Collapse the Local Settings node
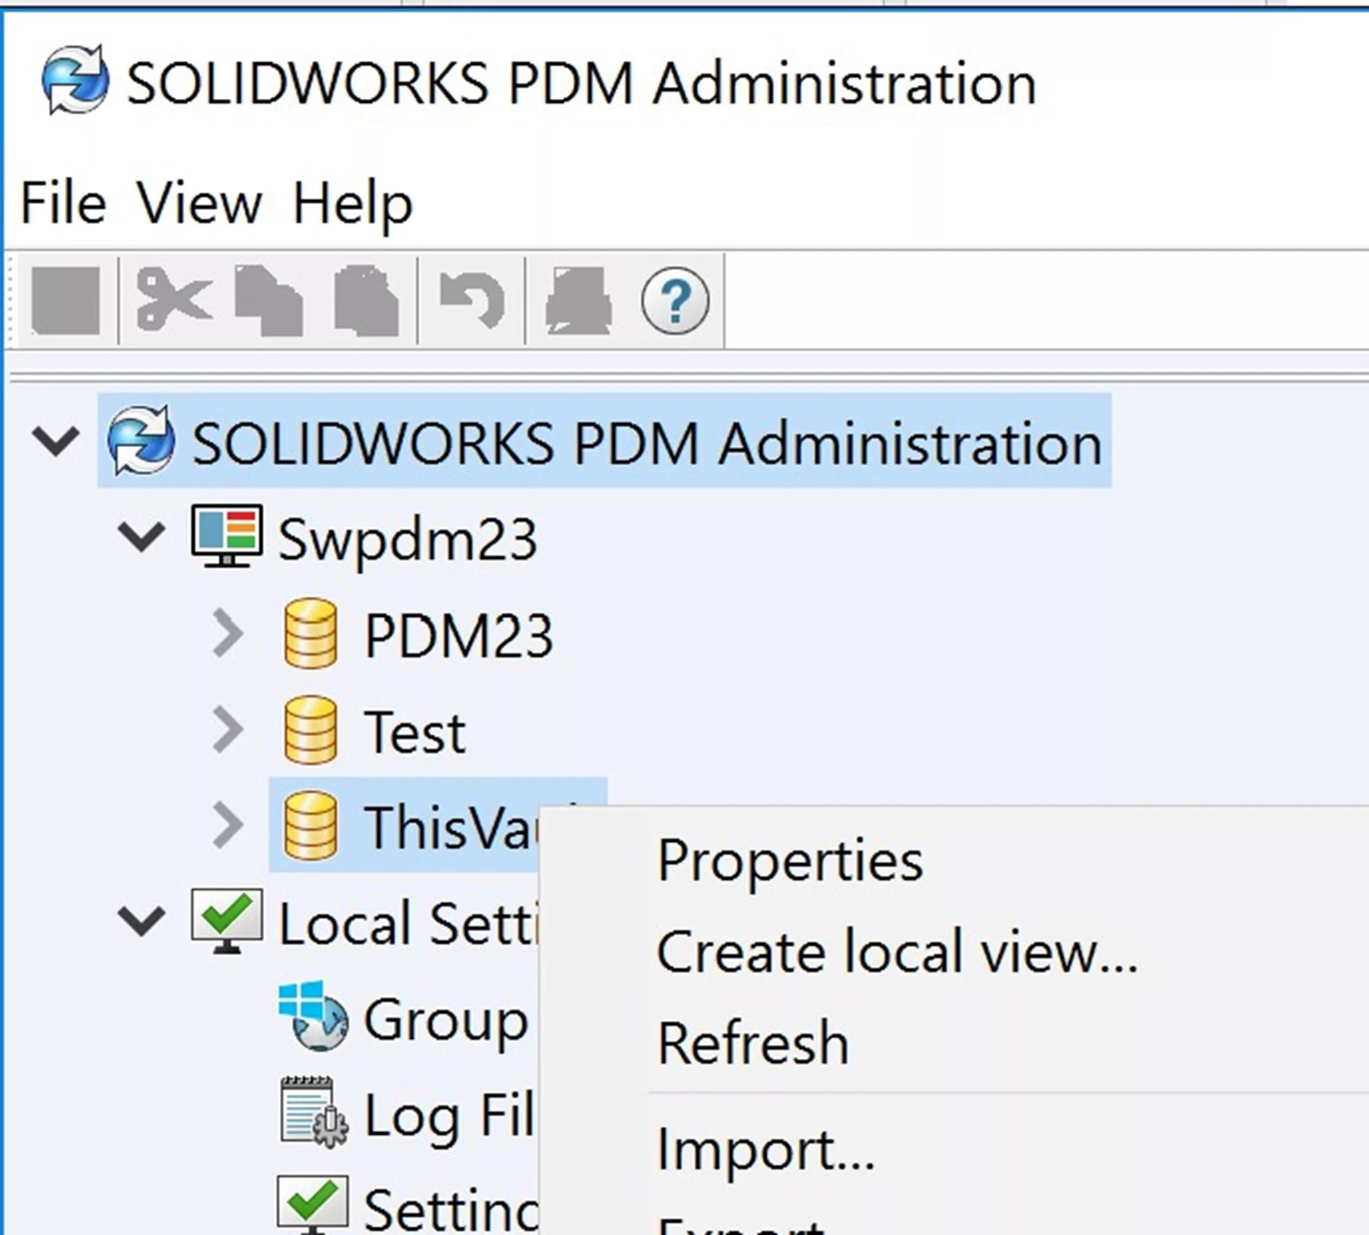The width and height of the screenshot is (1369, 1235). pos(141,922)
